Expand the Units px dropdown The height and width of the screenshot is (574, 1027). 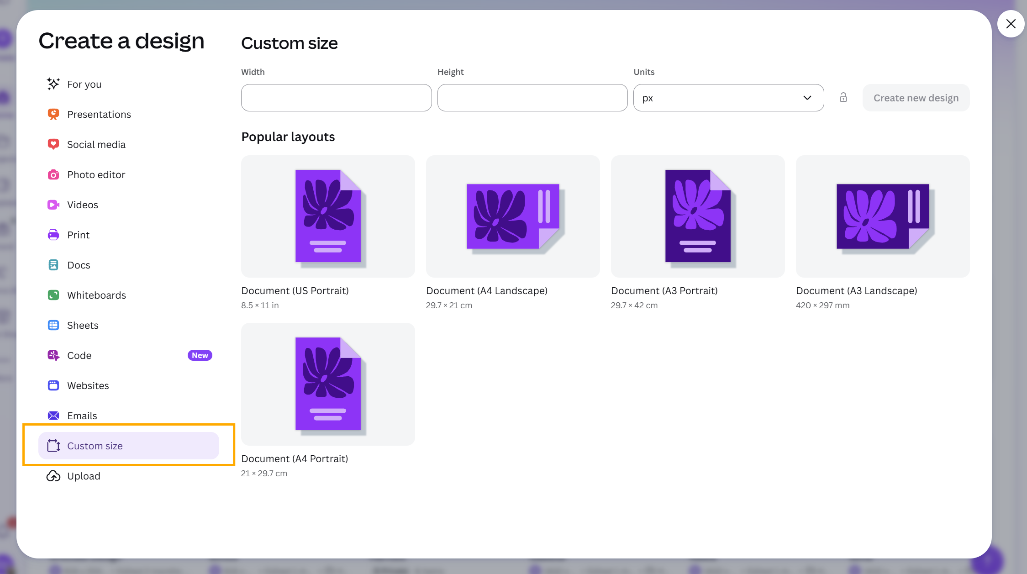(728, 98)
